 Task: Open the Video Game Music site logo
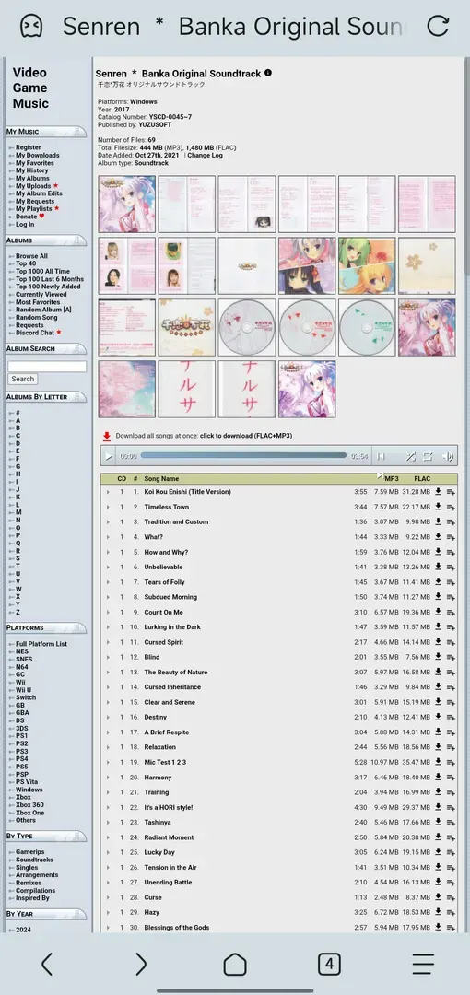coord(30,88)
